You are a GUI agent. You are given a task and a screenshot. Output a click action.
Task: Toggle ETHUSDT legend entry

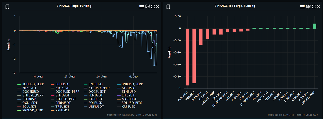click(x=60, y=95)
